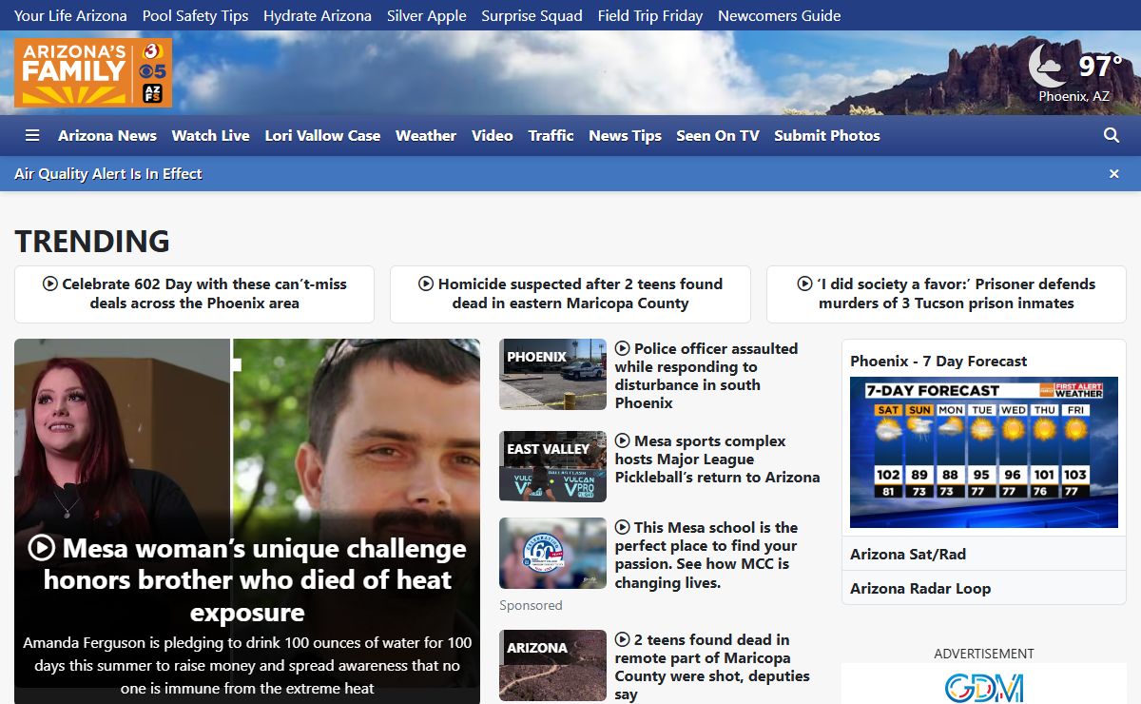The height and width of the screenshot is (704, 1141).
Task: Click the 7-Day Forecast weather graphic
Action: [984, 452]
